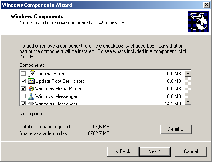The height and width of the screenshot is (162, 212).
Task: Proceed with the Next button
Action: click(x=155, y=151)
